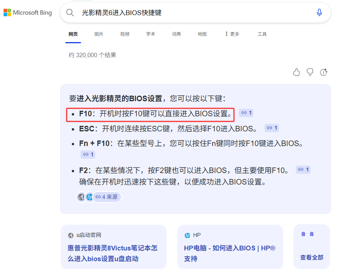347x279 pixels.
Task: Click the HP source avatar icon
Action: tap(89, 197)
